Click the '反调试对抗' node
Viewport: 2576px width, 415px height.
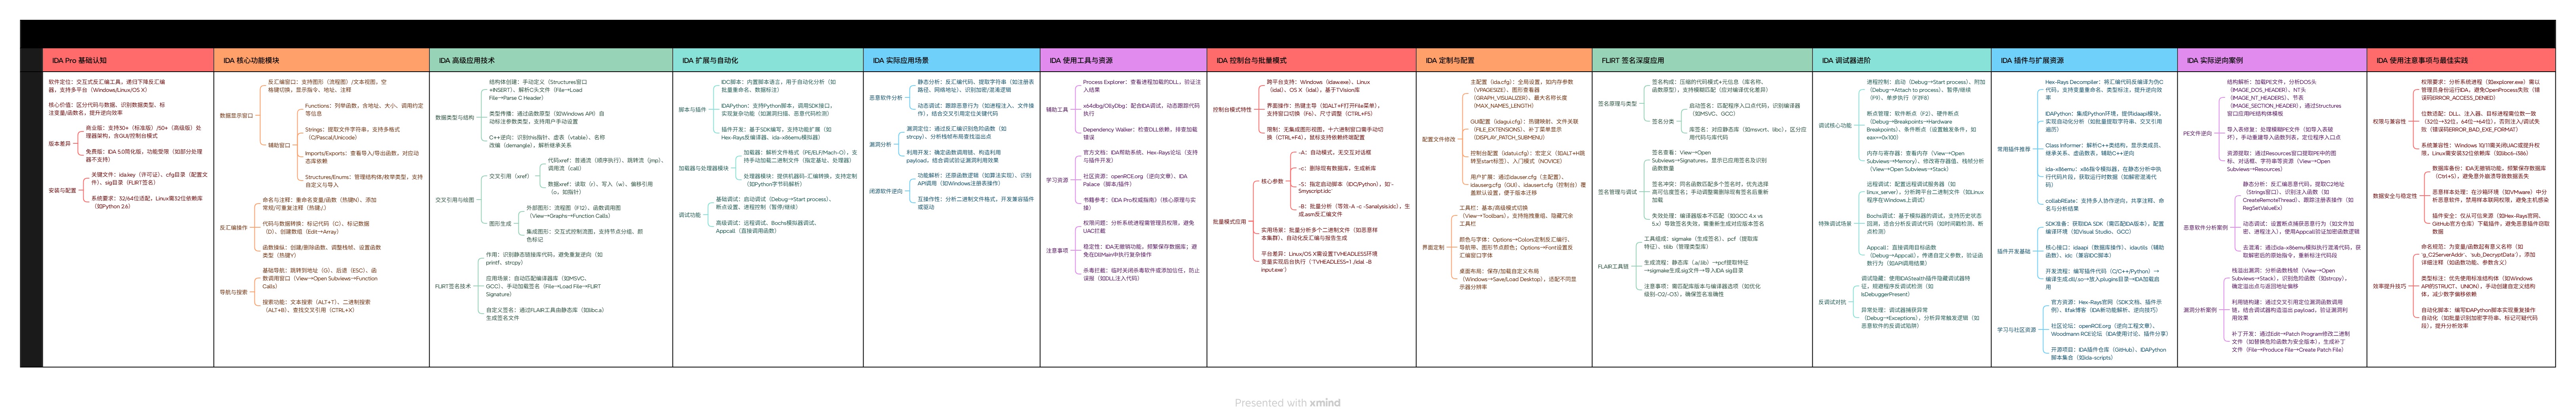(1832, 302)
